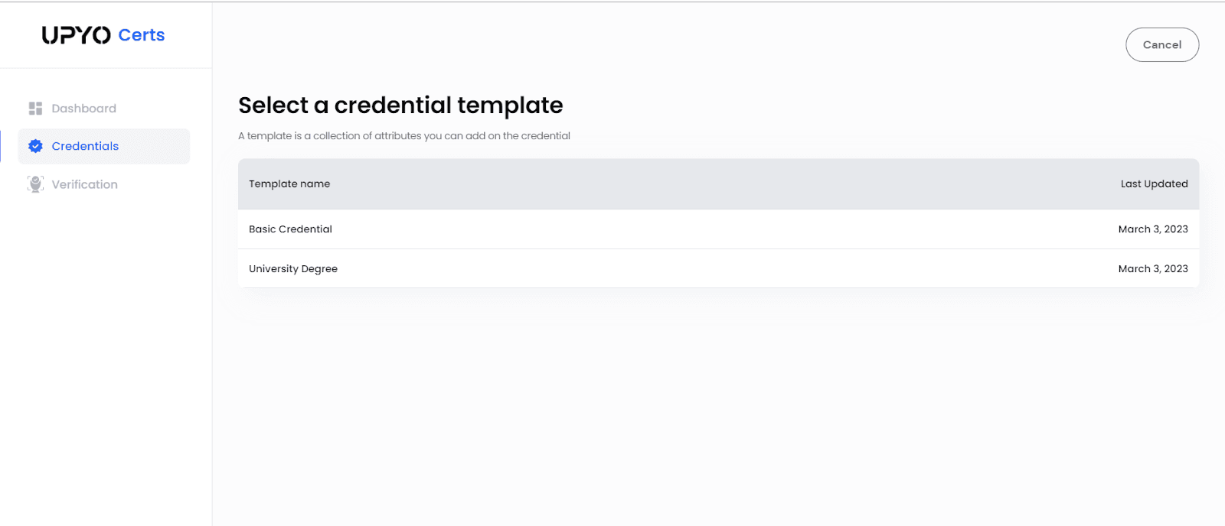Click the word Certs in the logo
Screen dimensions: 1225x526
142,35
